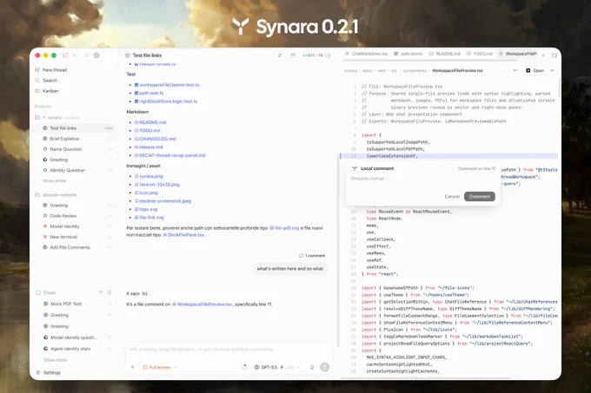The height and width of the screenshot is (393, 591).
Task: Open favicon-32x32.png link
Action: coord(156,185)
